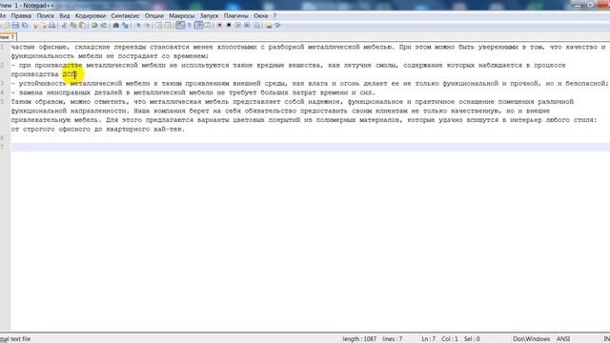Click the Sel : 0 status entry
The width and height of the screenshot is (610, 343).
(x=472, y=339)
